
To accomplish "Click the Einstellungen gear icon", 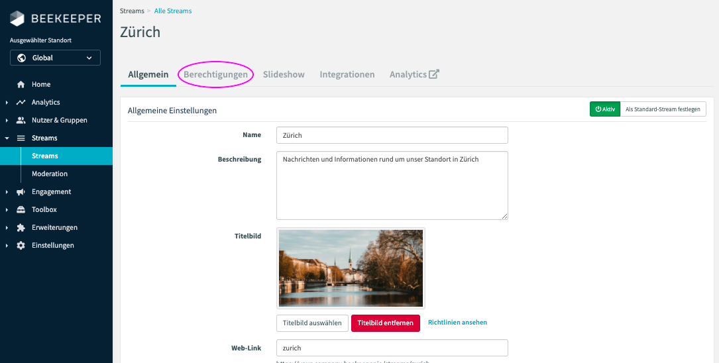I will click(x=21, y=246).
